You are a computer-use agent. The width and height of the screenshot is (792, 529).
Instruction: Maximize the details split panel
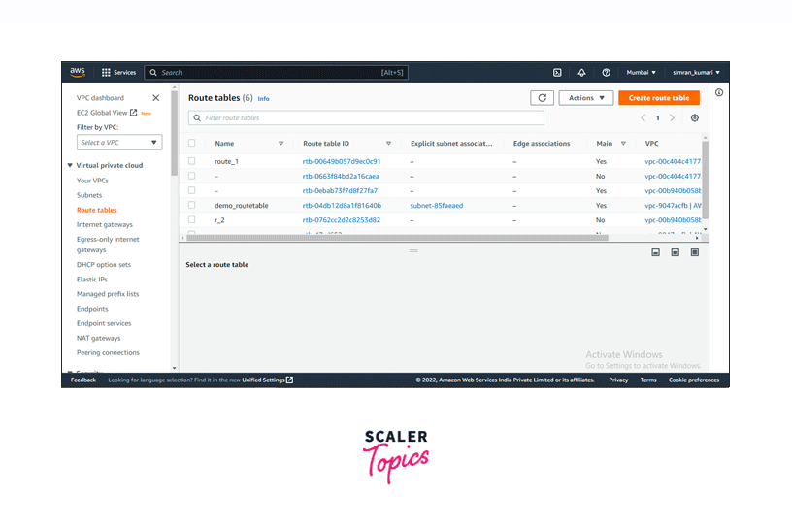[x=694, y=252]
